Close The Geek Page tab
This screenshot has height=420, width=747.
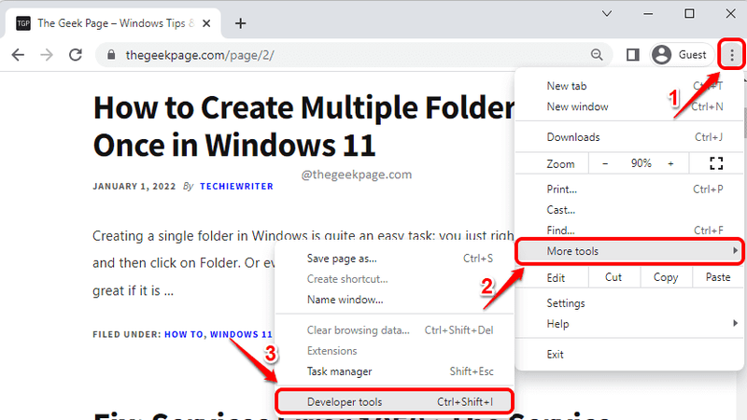click(206, 23)
